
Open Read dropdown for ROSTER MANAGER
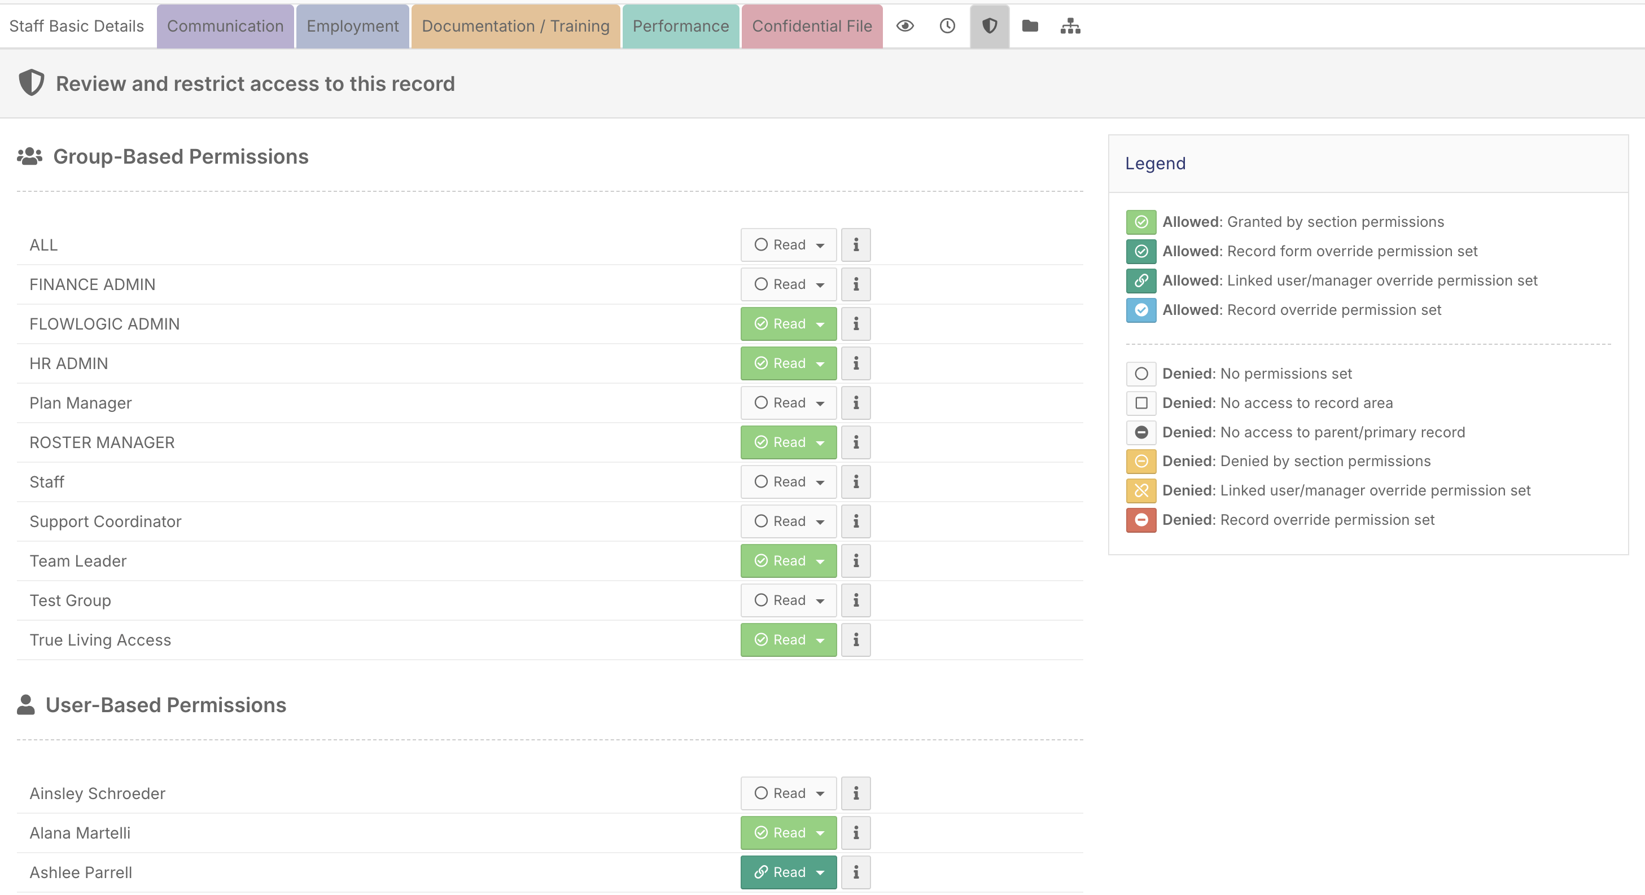789,442
